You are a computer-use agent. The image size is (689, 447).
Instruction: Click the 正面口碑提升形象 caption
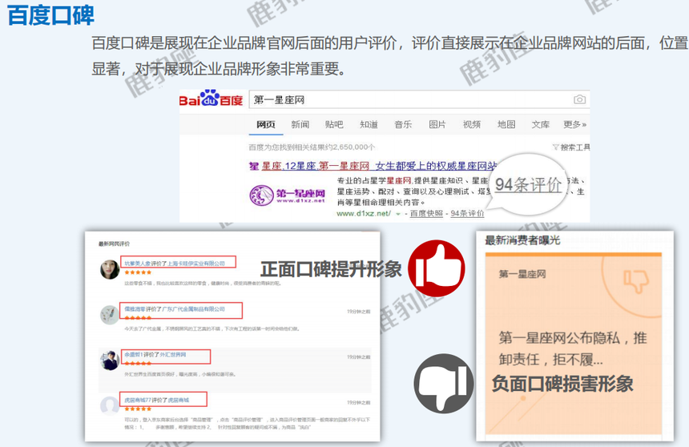click(x=331, y=269)
